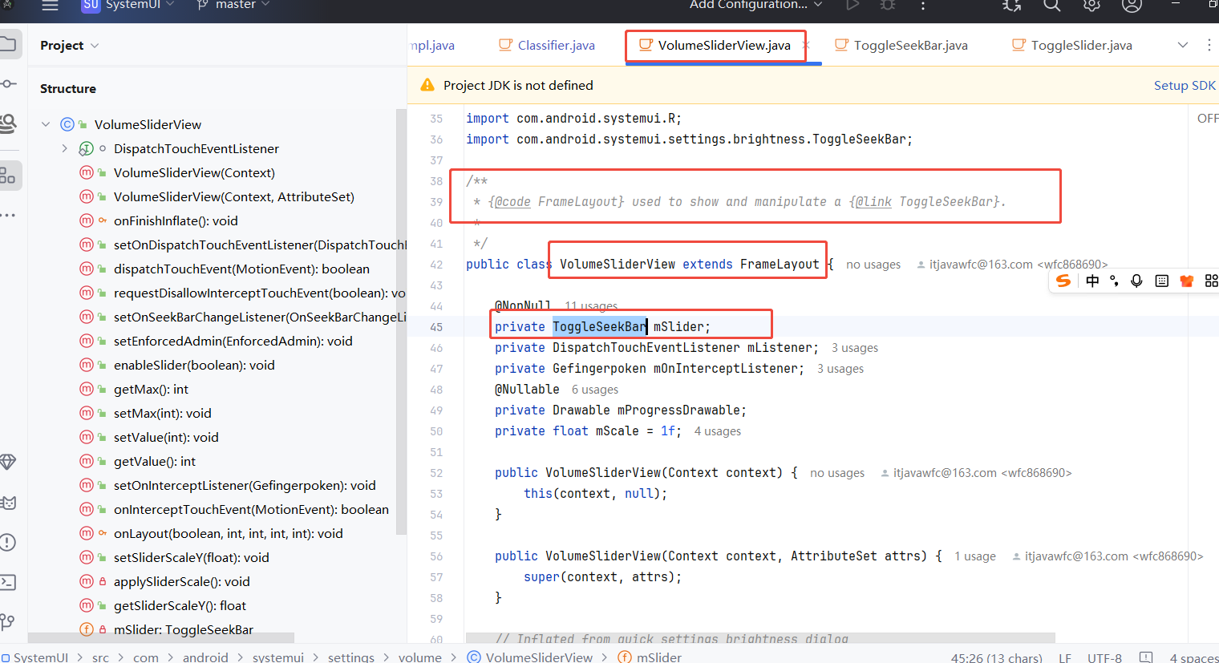The height and width of the screenshot is (663, 1219).
Task: Open the Terminal tool window icon
Action: pyautogui.click(x=8, y=582)
